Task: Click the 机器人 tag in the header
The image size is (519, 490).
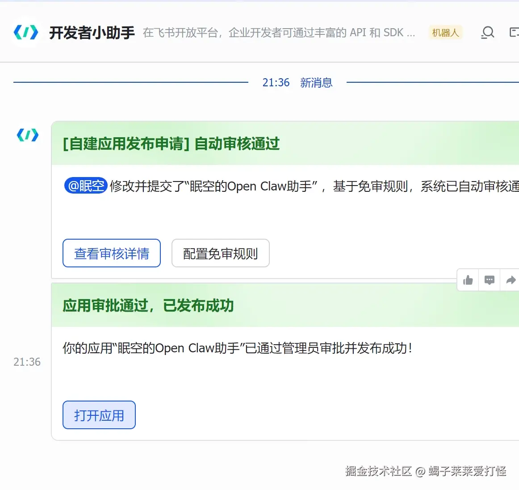Action: [x=445, y=33]
